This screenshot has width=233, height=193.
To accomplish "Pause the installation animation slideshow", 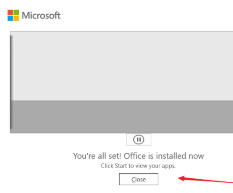I will pos(138,139).
